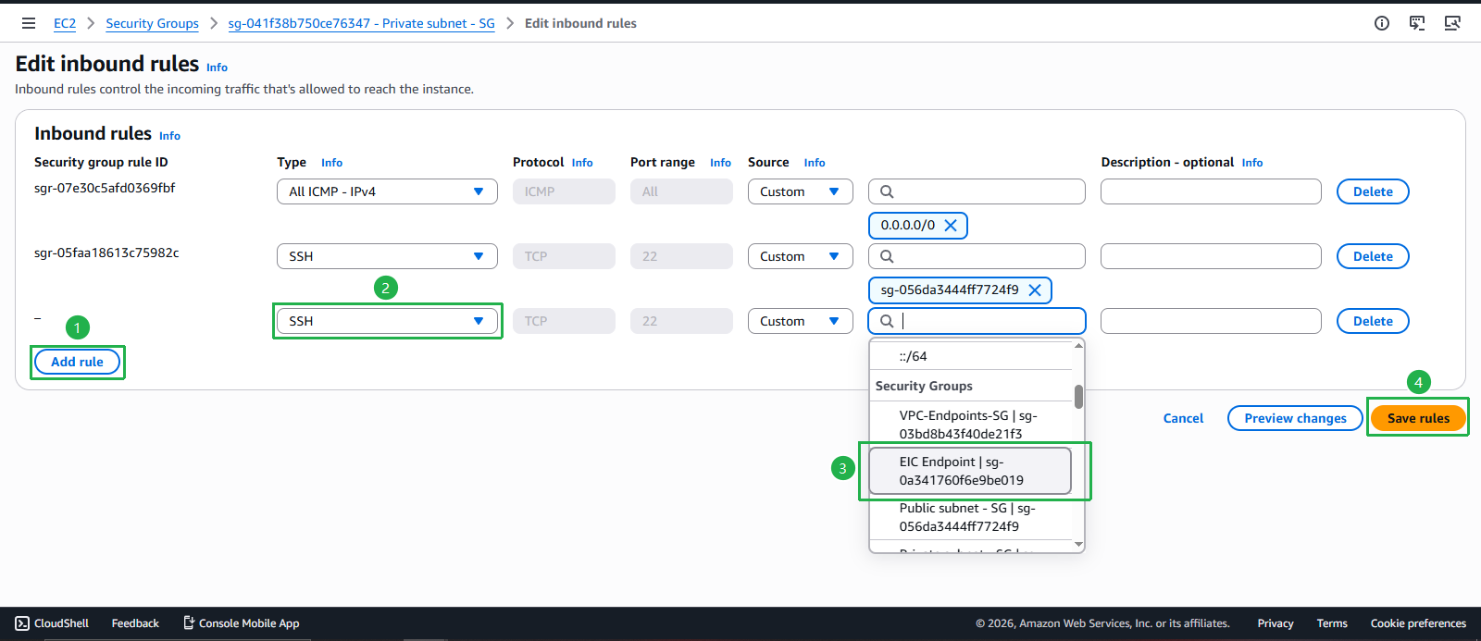Open Info link for Port range column

[720, 163]
